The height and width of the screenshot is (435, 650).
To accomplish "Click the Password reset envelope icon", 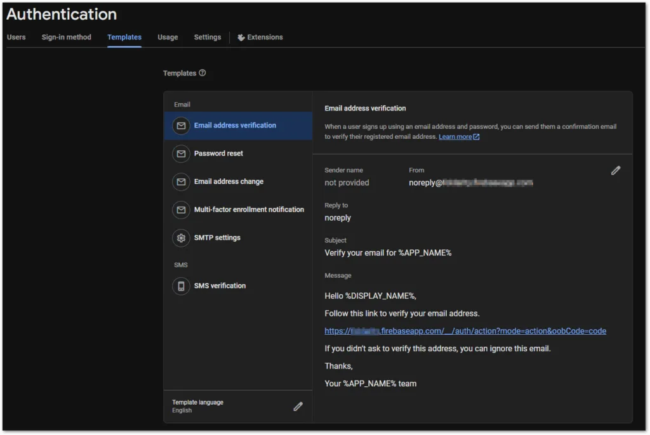I will [181, 153].
